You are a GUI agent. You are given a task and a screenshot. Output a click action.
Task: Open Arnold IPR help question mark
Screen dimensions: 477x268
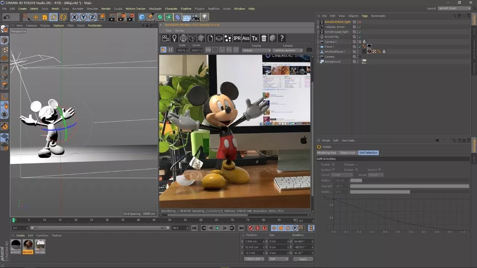(x=282, y=38)
